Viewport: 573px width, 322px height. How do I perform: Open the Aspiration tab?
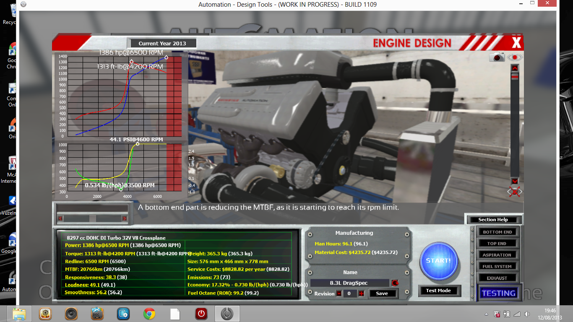pos(497,255)
